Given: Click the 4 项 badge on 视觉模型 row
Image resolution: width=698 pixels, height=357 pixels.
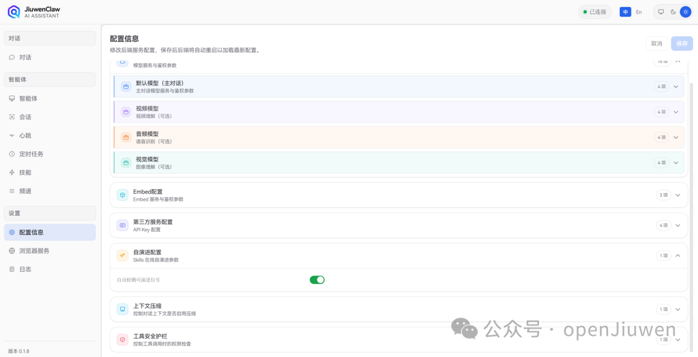Looking at the screenshot, I should point(662,163).
